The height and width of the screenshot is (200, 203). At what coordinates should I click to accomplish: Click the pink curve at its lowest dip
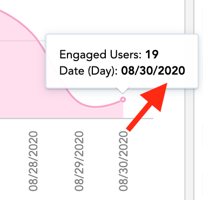(94, 106)
